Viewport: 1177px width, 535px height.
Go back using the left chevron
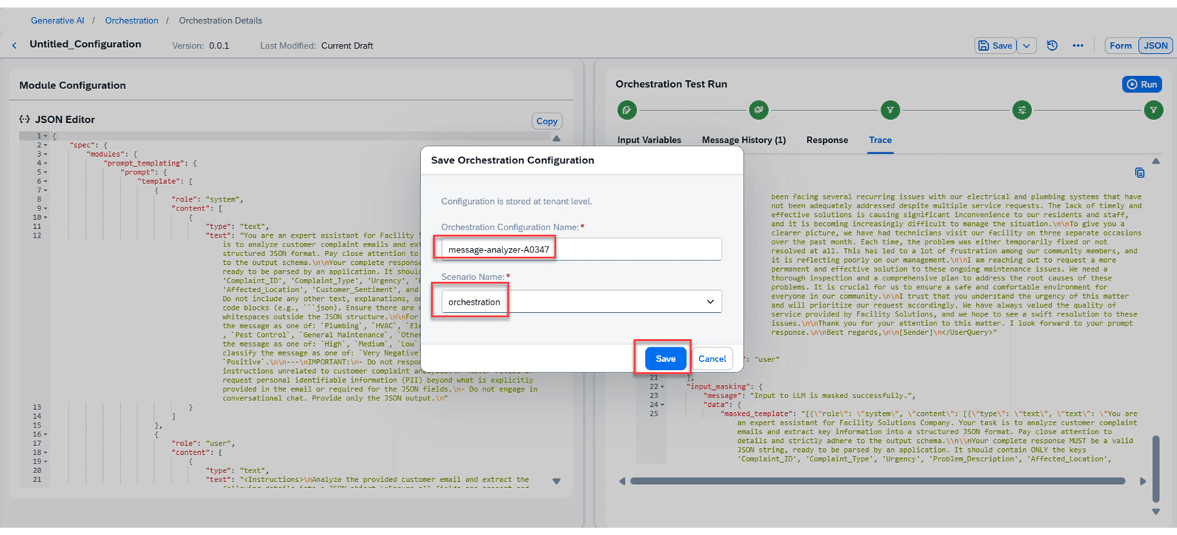pos(14,46)
